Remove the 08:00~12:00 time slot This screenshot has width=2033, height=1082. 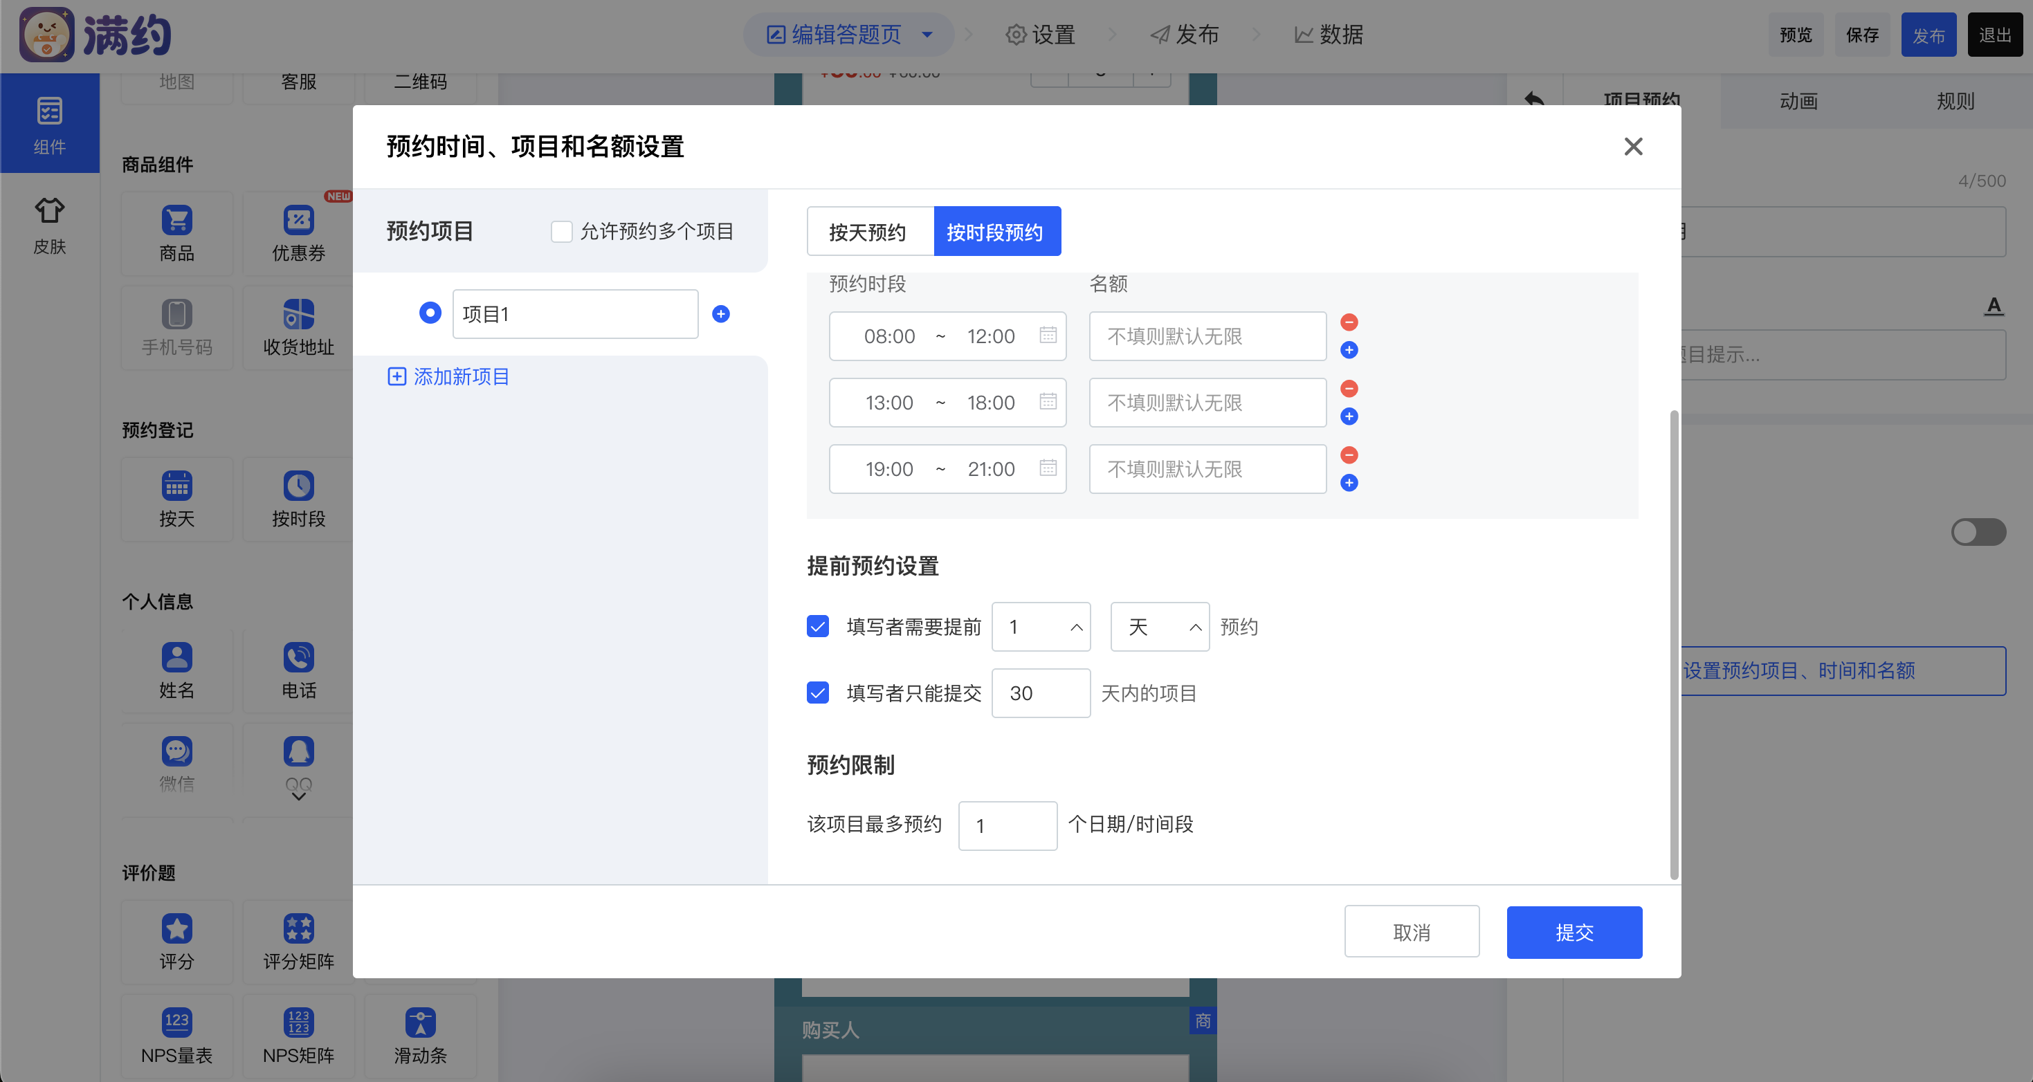[1349, 322]
